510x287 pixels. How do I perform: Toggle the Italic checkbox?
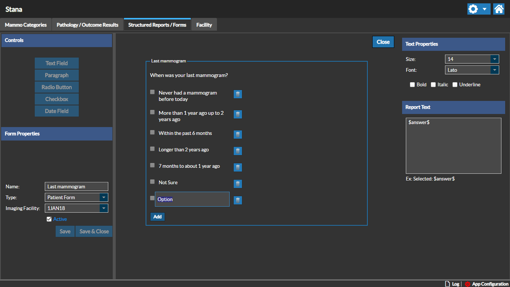click(x=433, y=85)
